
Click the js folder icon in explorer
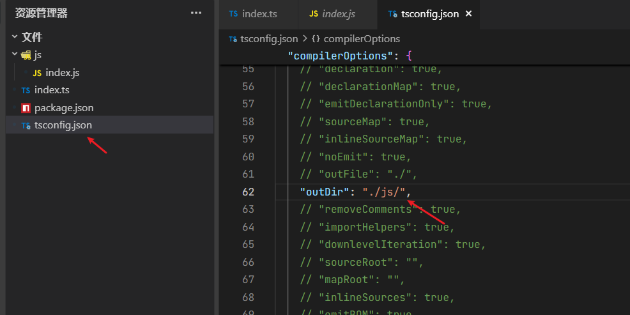pos(26,55)
